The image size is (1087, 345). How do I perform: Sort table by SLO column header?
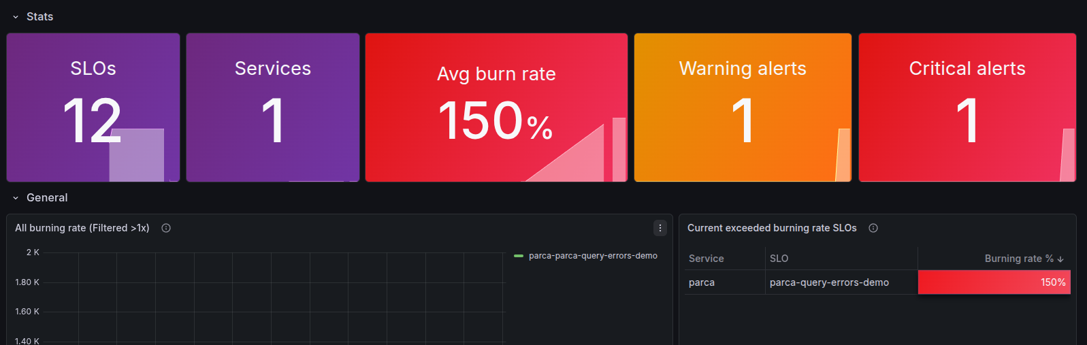coord(779,259)
